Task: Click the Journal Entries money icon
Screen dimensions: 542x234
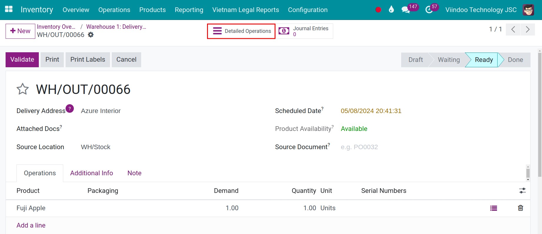Action: coord(284,31)
